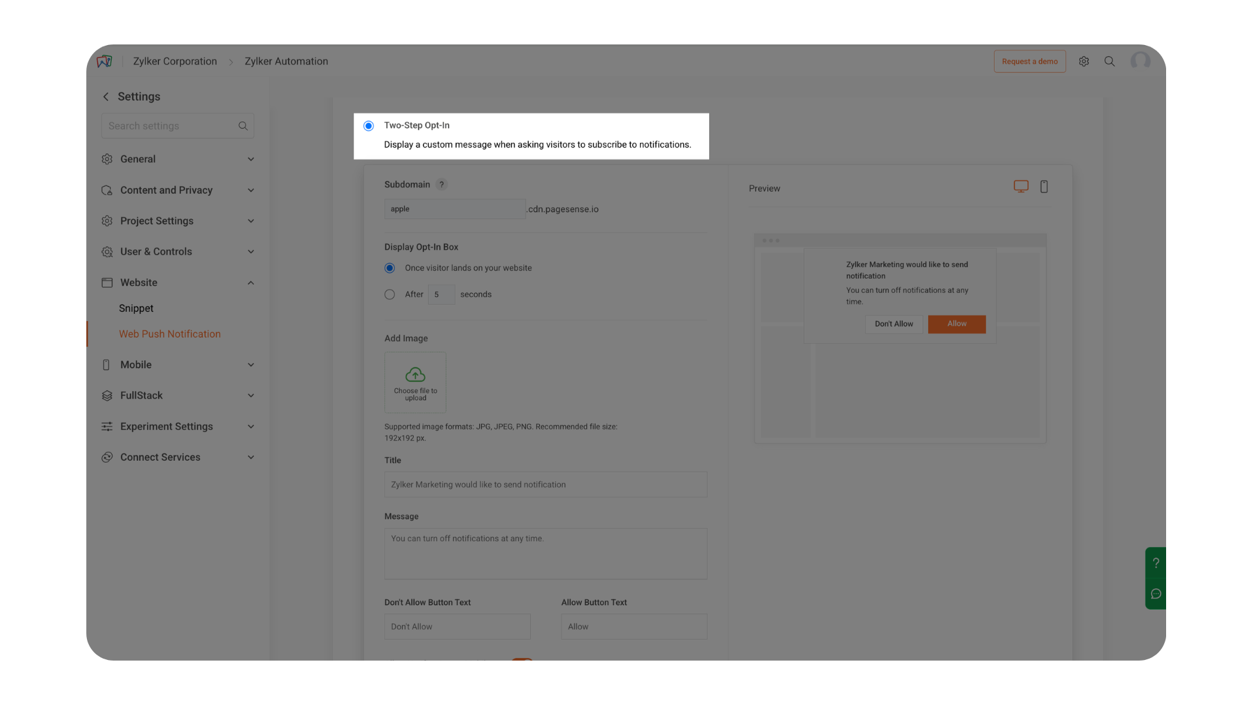The image size is (1255, 705).
Task: Click the cloud upload image icon
Action: tap(415, 375)
